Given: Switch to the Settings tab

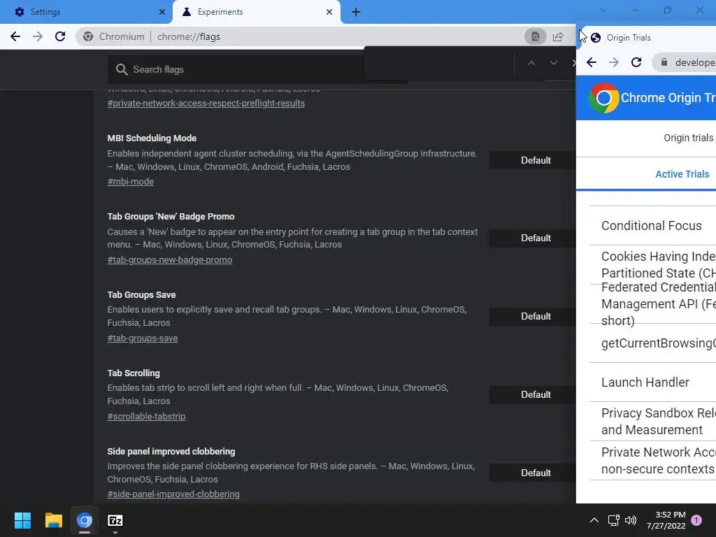Looking at the screenshot, I should [x=86, y=12].
